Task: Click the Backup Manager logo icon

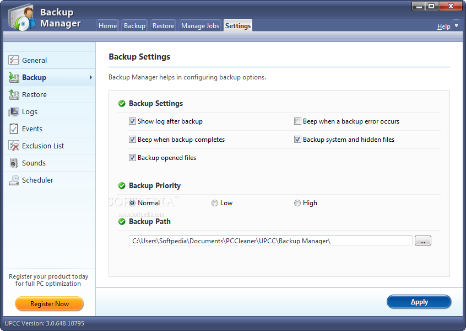Action: pos(22,17)
